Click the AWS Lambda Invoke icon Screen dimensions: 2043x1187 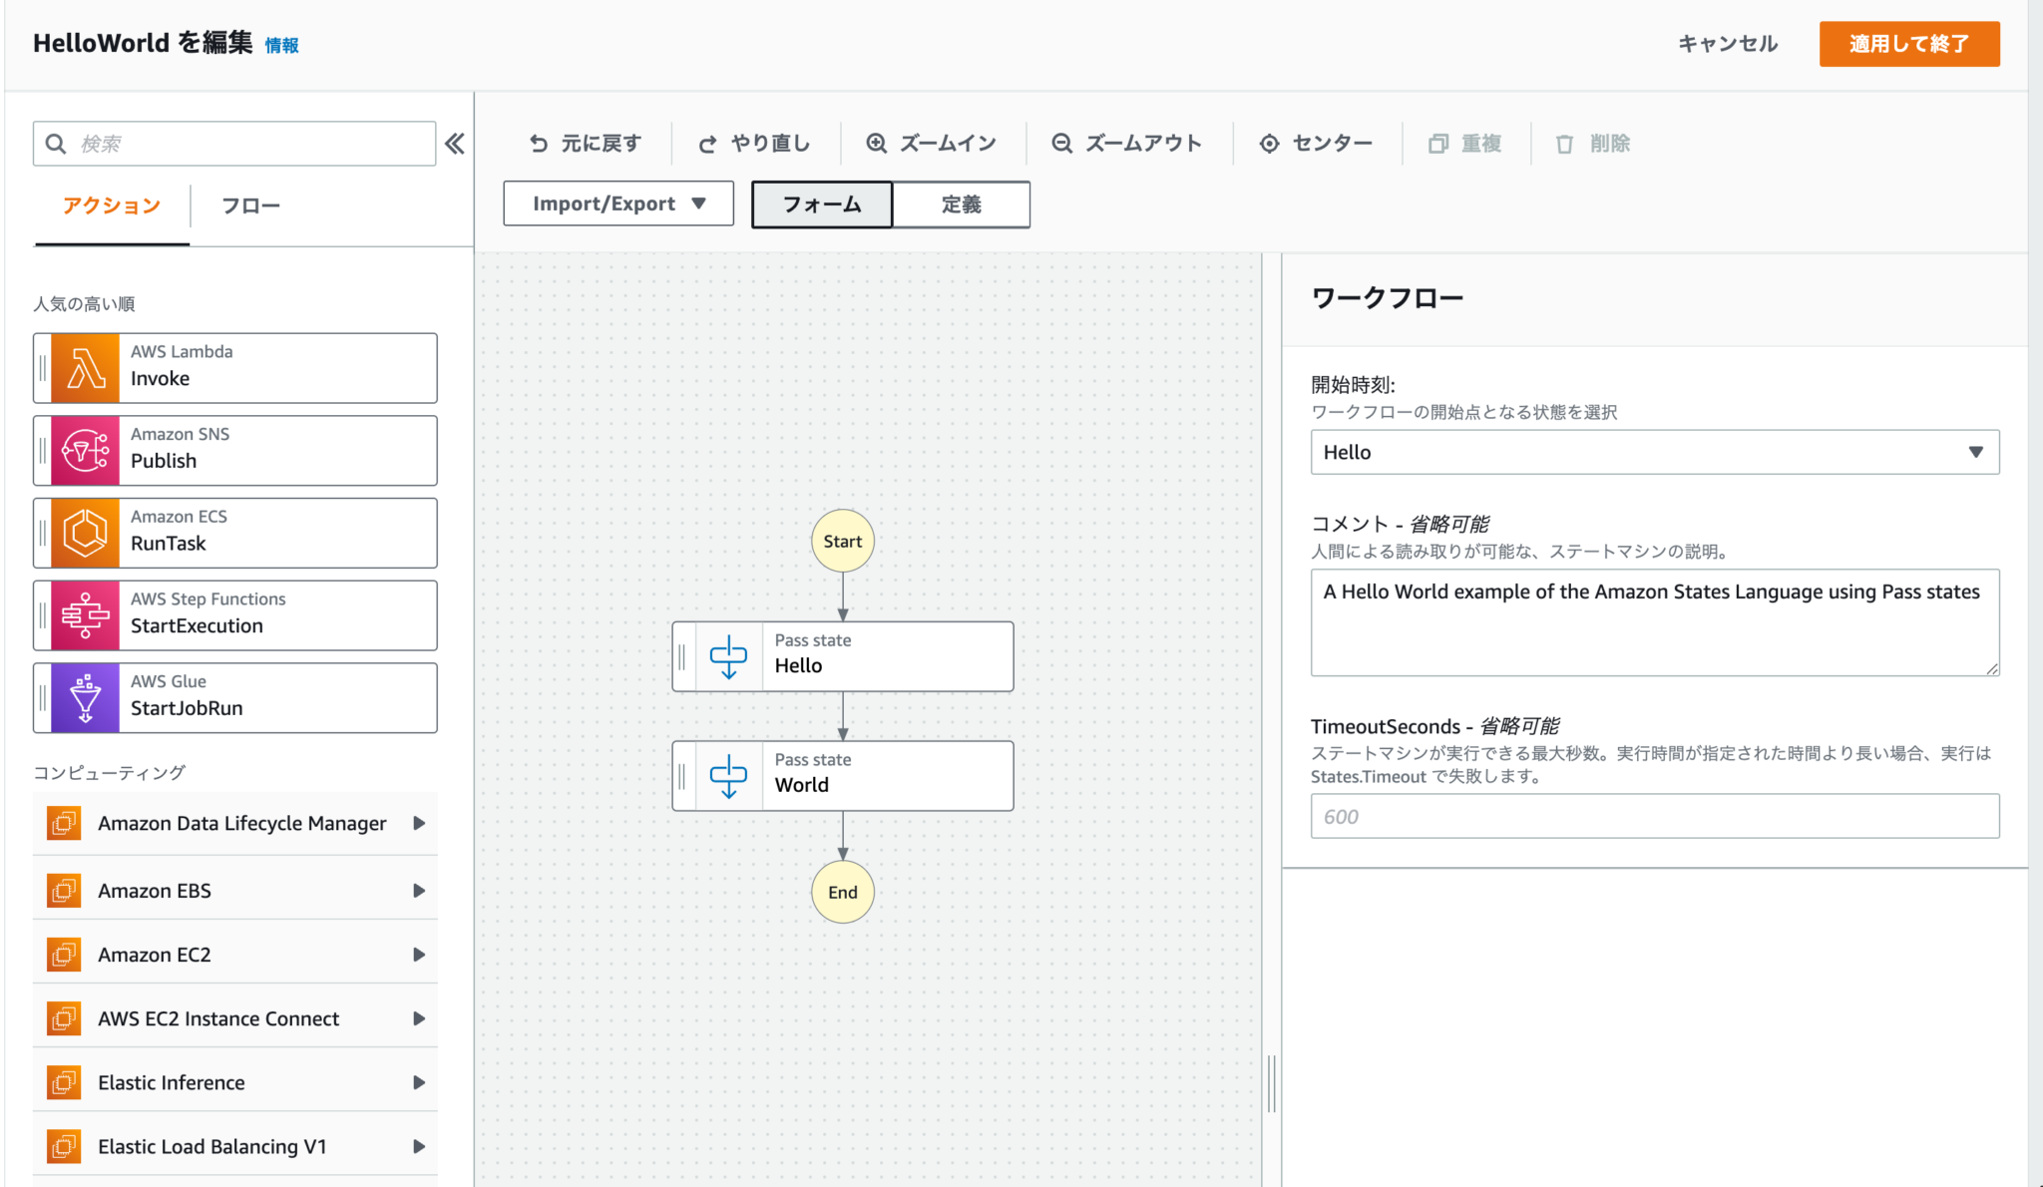click(85, 368)
